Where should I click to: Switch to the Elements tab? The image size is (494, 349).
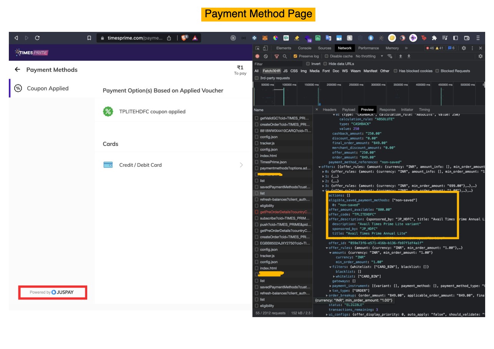pyautogui.click(x=283, y=48)
